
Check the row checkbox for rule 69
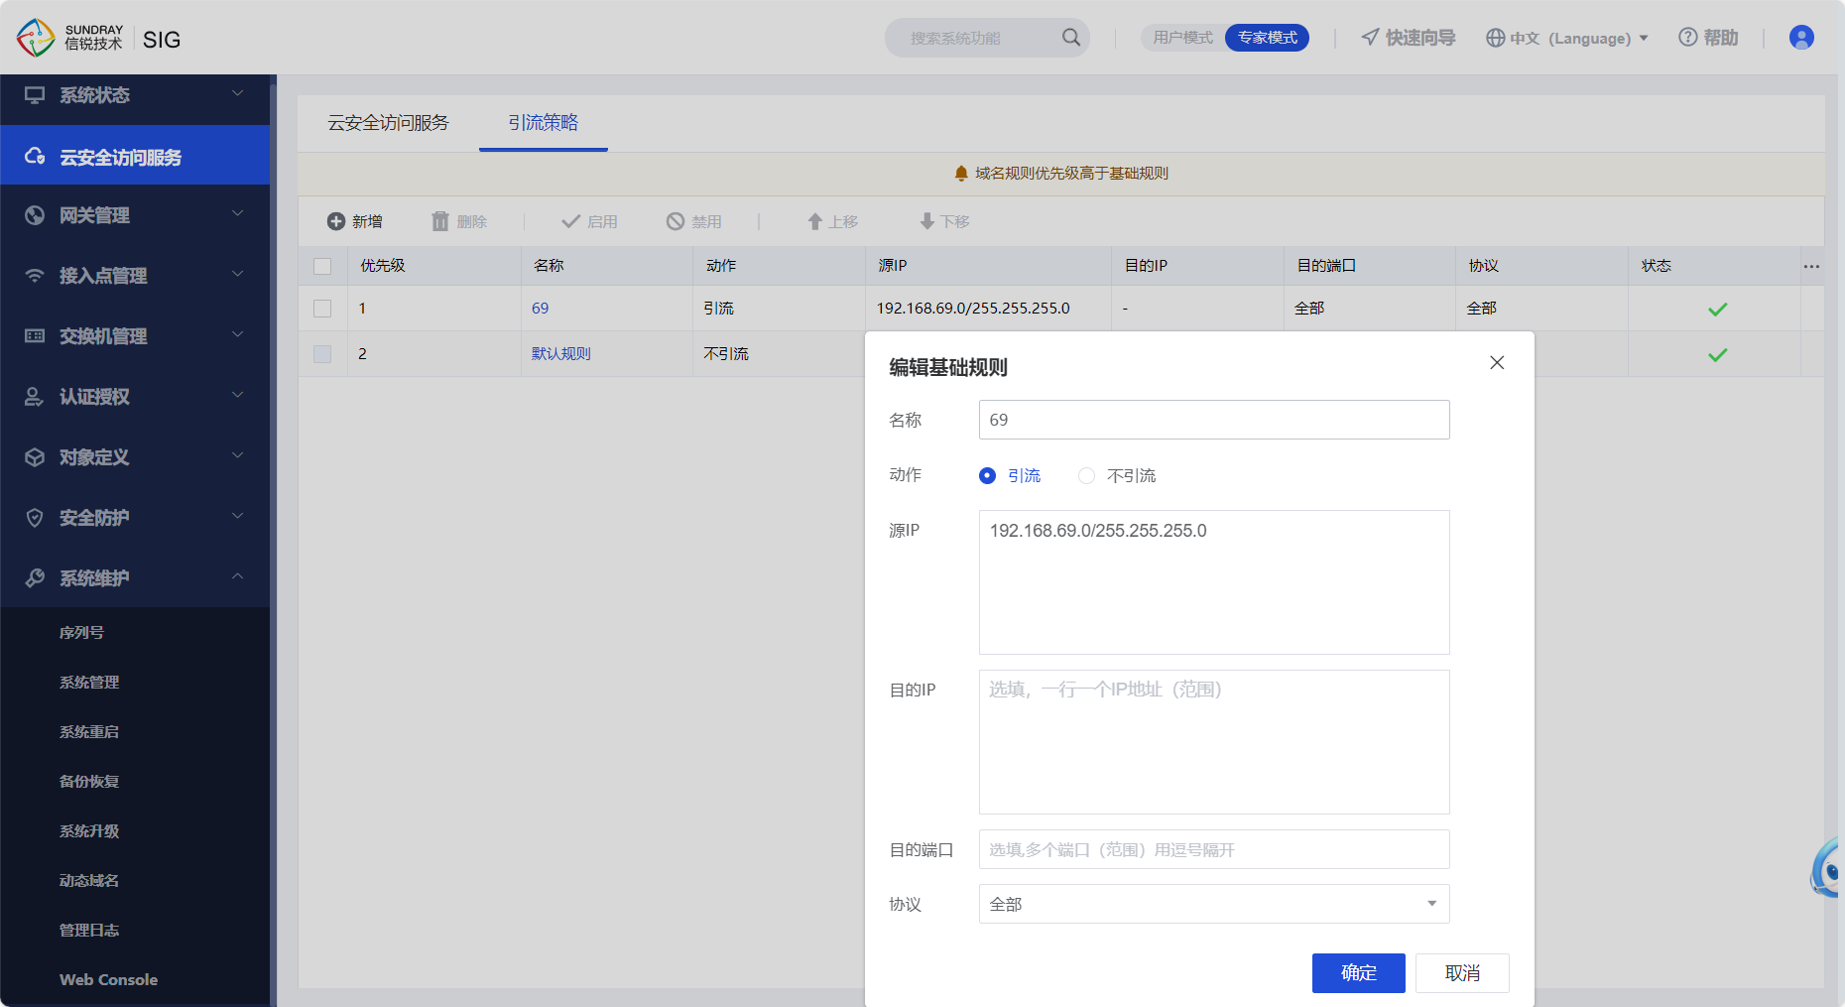322,309
